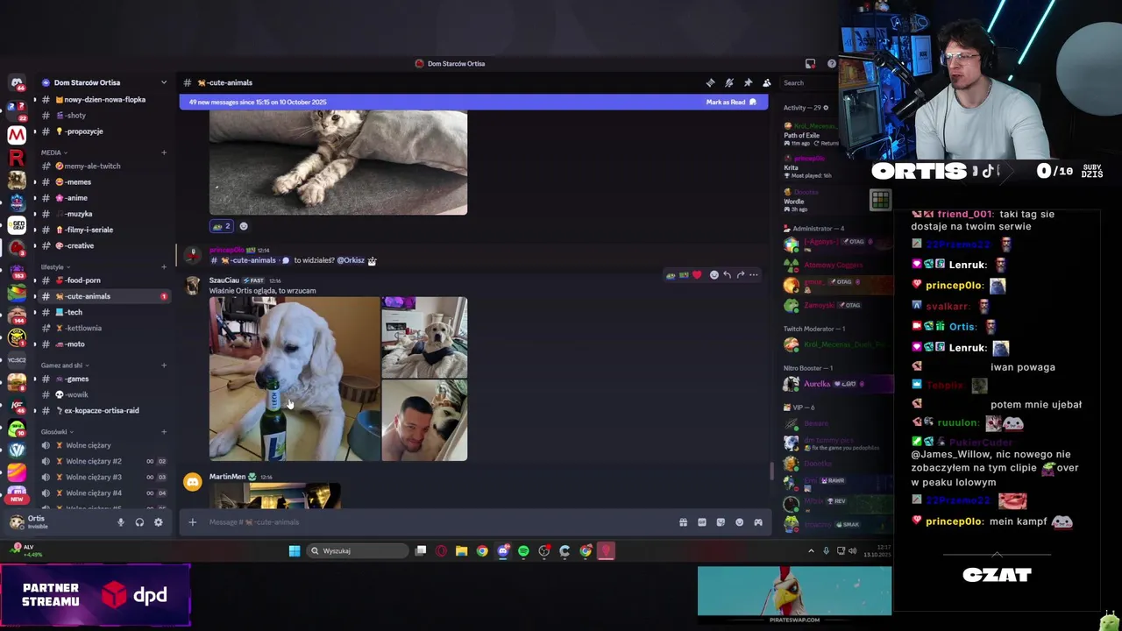Forward SzauCiau's message with forward arrow
The width and height of the screenshot is (1122, 631).
(x=740, y=275)
